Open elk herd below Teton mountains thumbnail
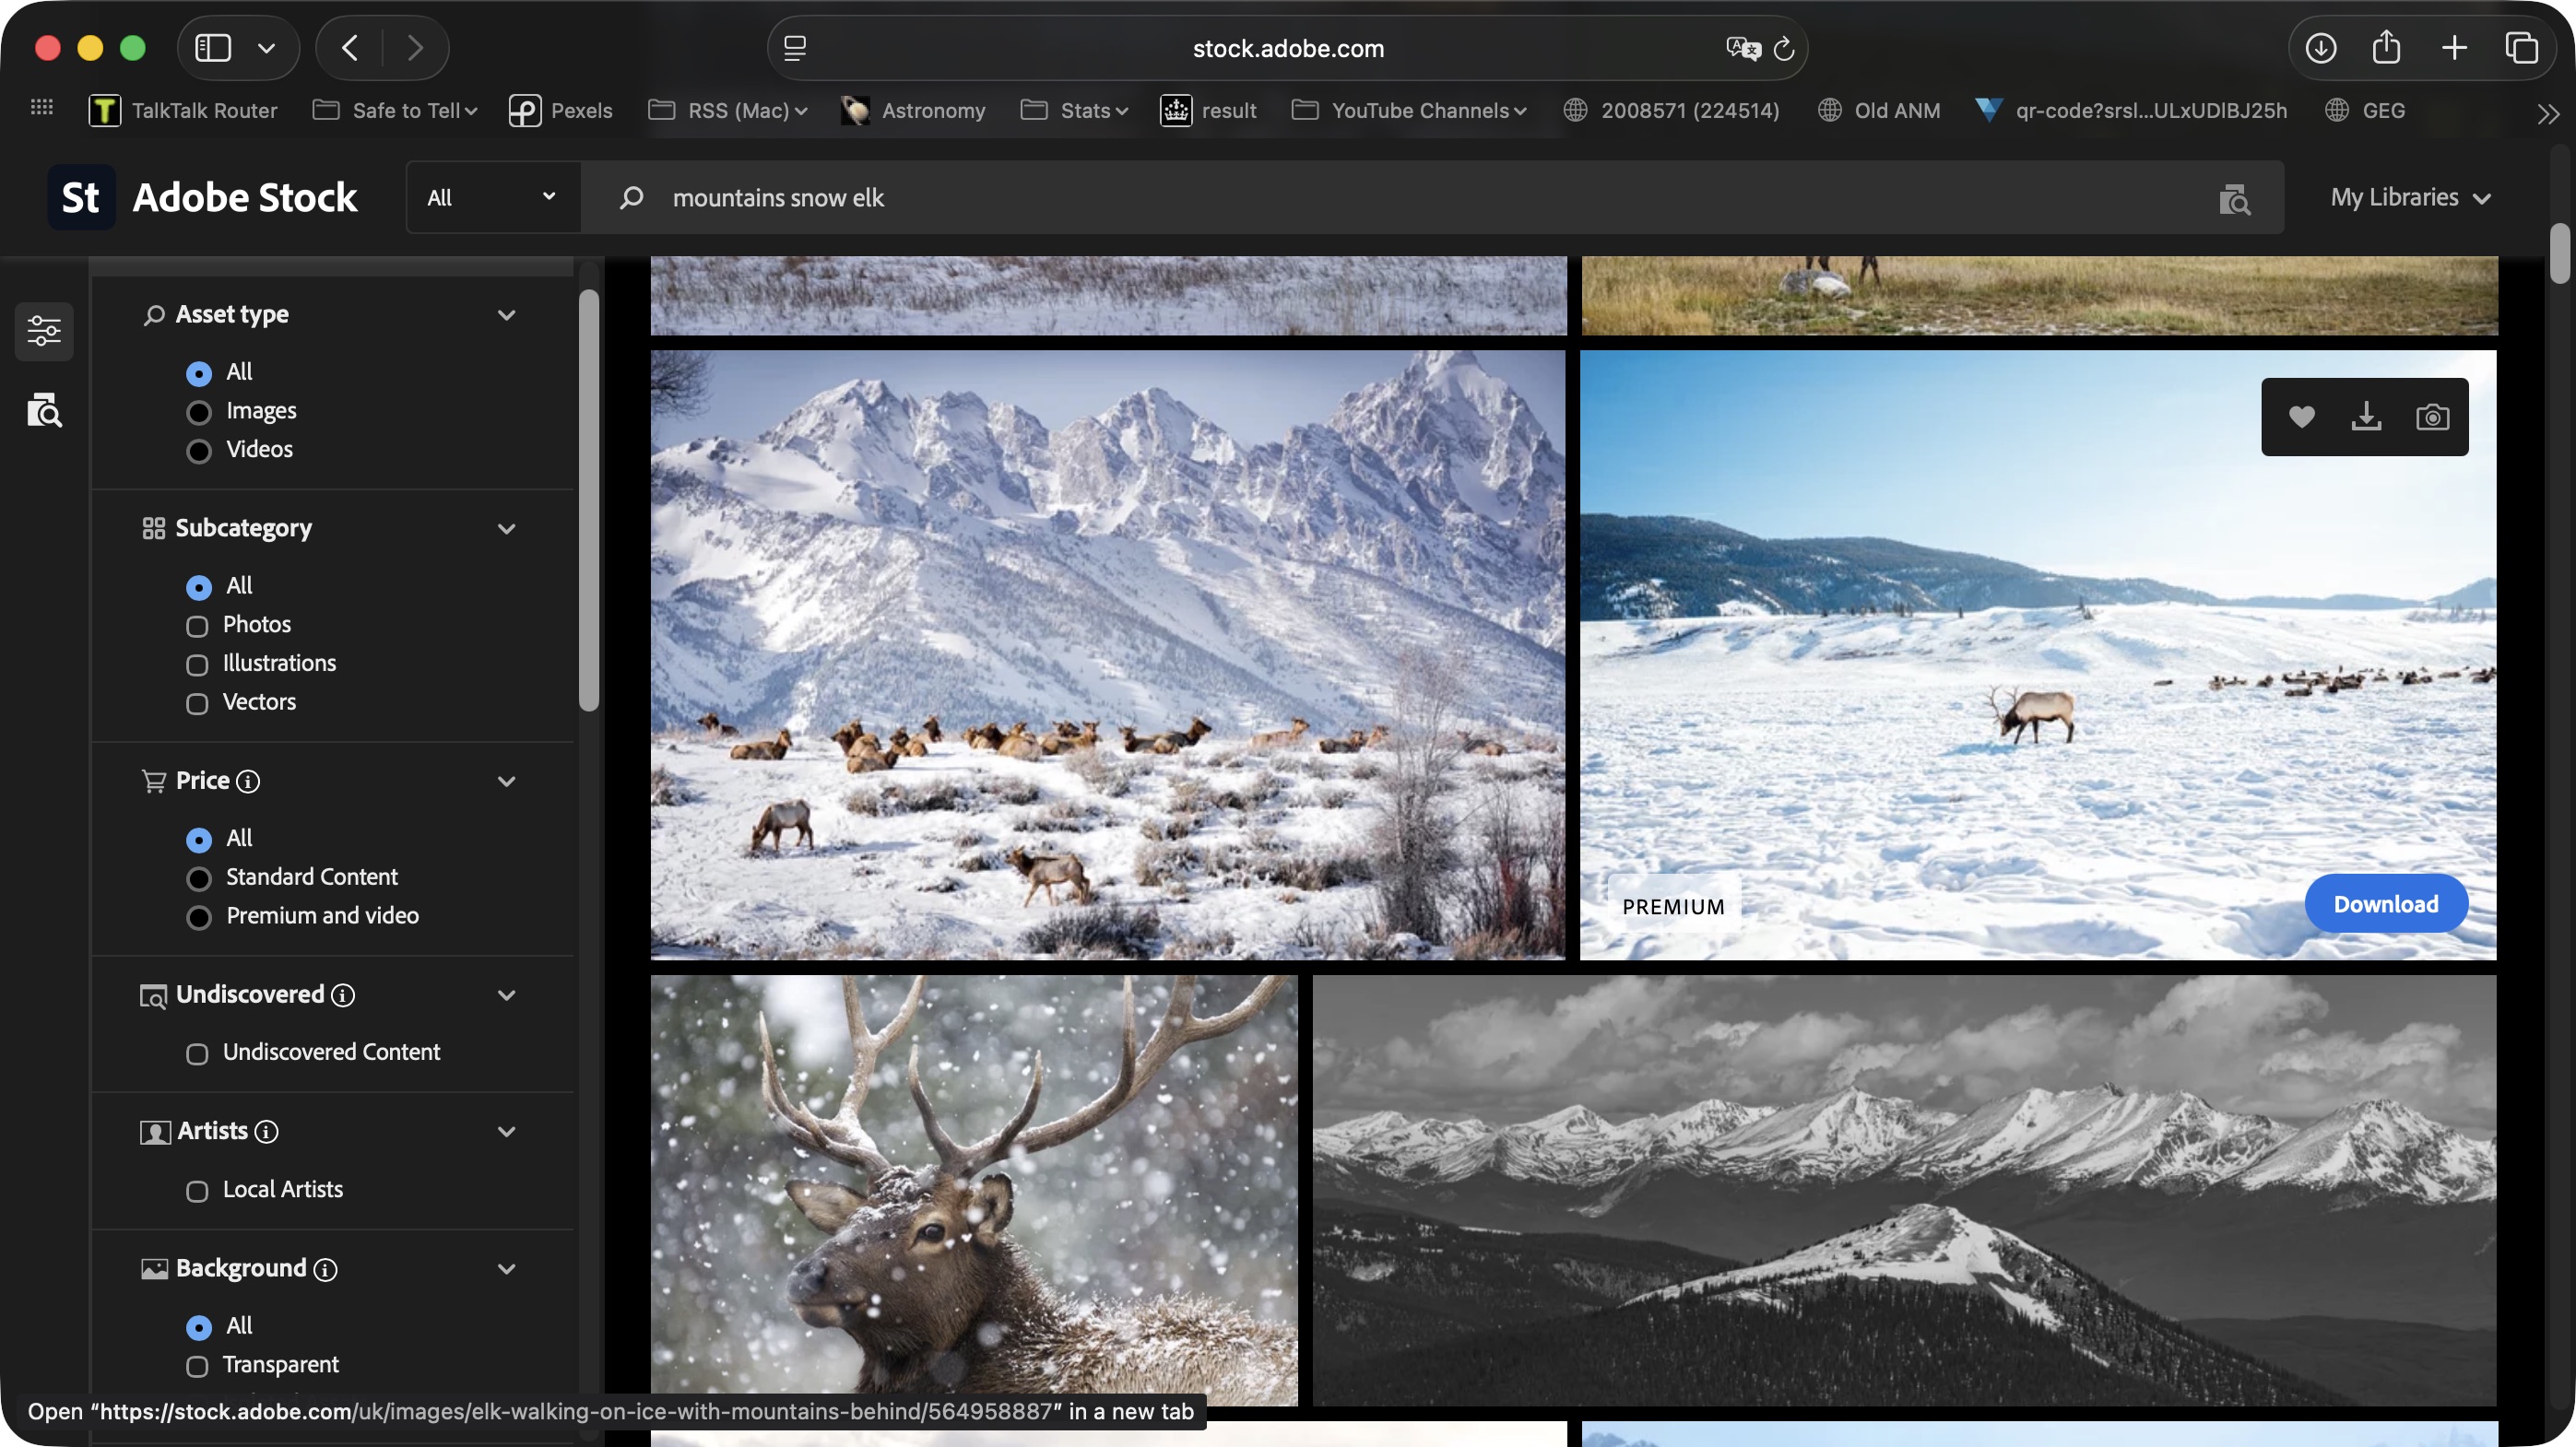Screen dimensions: 2576x1447 [x=1108, y=655]
